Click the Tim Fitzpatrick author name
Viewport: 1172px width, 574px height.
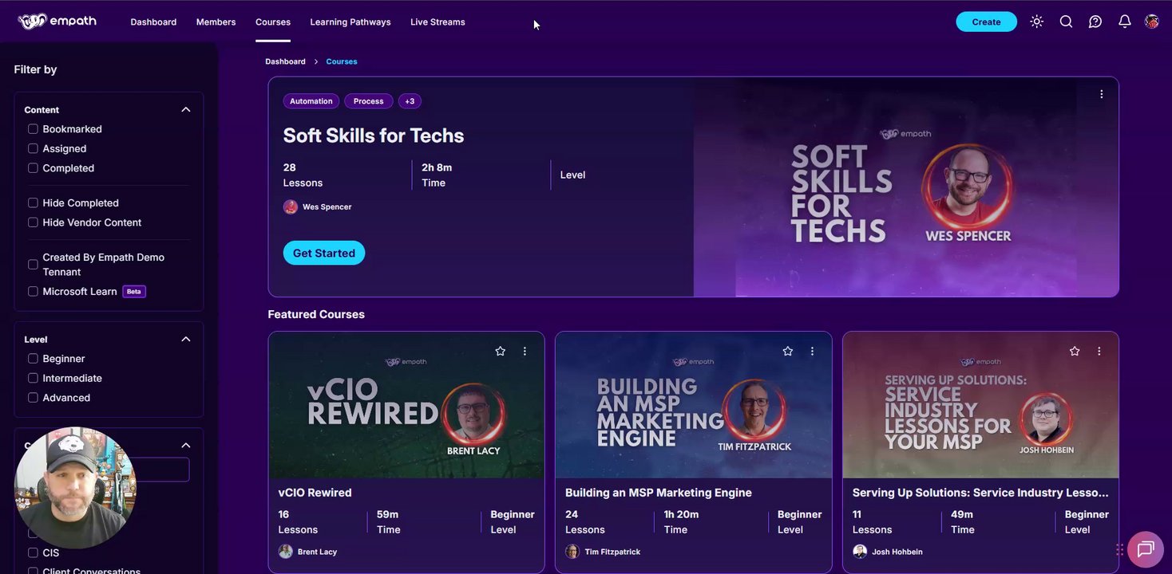(x=612, y=552)
